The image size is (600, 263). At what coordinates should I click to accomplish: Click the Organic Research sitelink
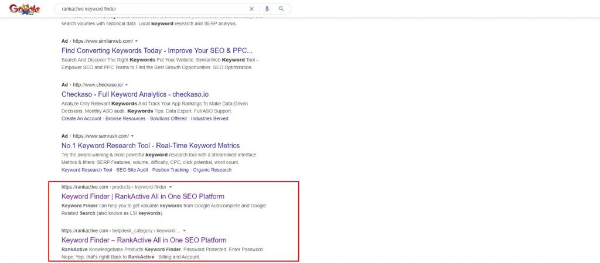212,170
